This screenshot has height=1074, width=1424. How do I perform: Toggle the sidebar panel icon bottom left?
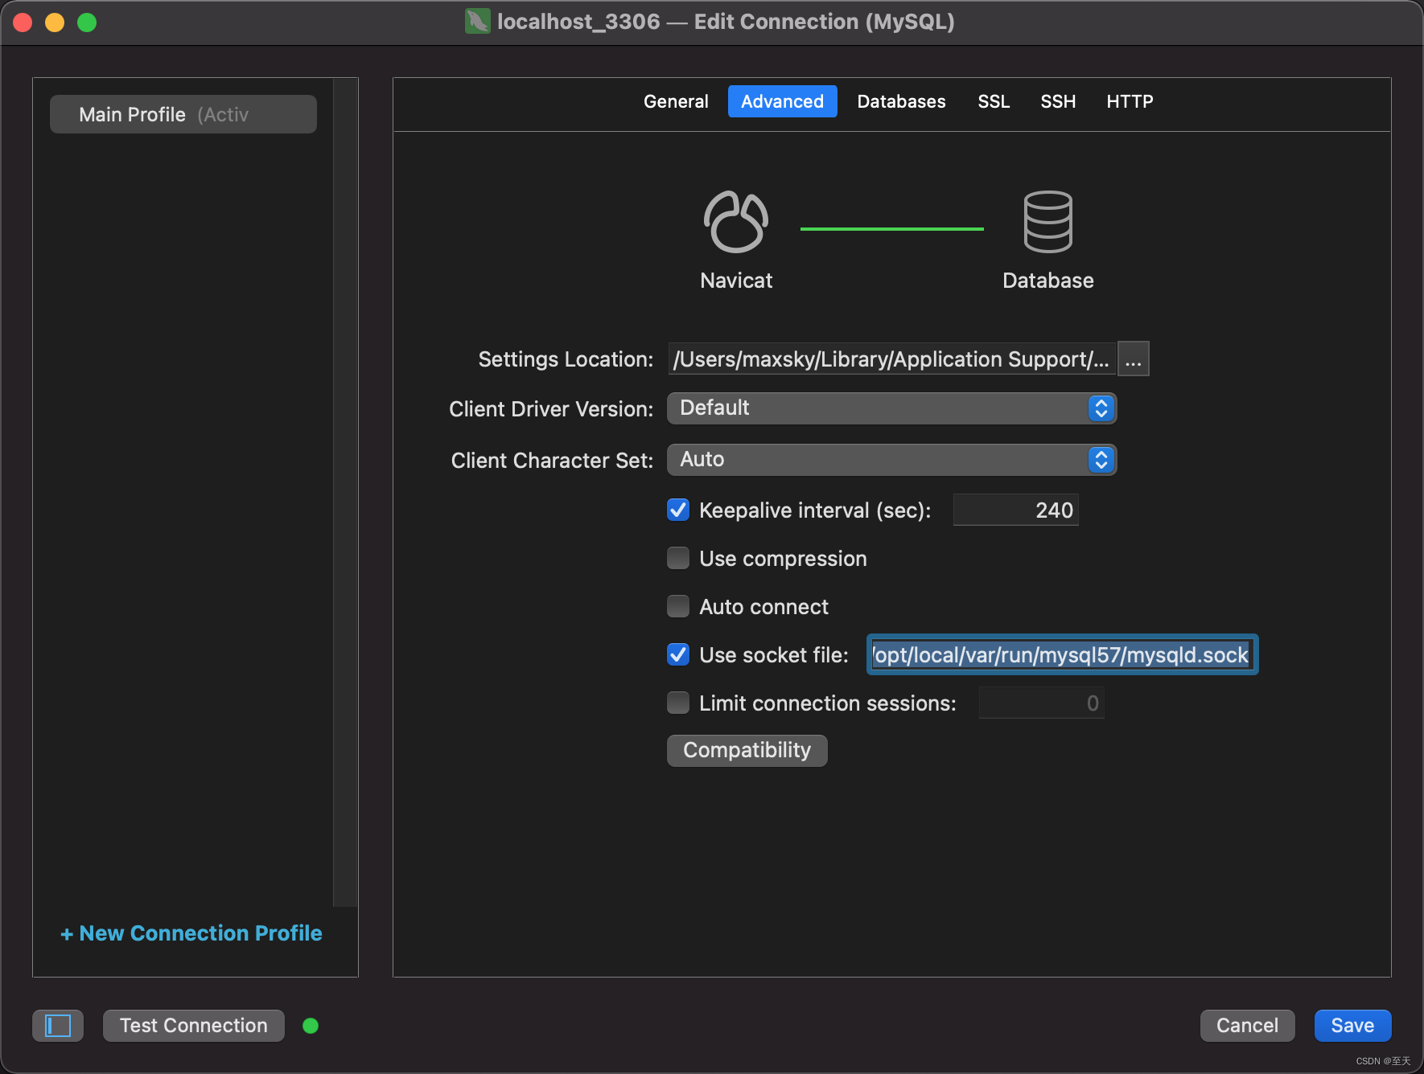click(x=57, y=1025)
